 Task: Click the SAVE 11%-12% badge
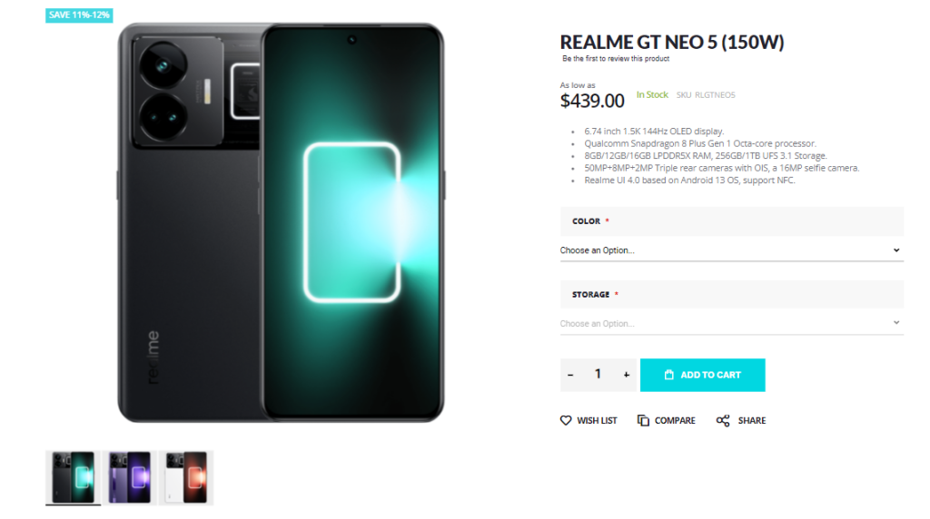click(x=79, y=15)
